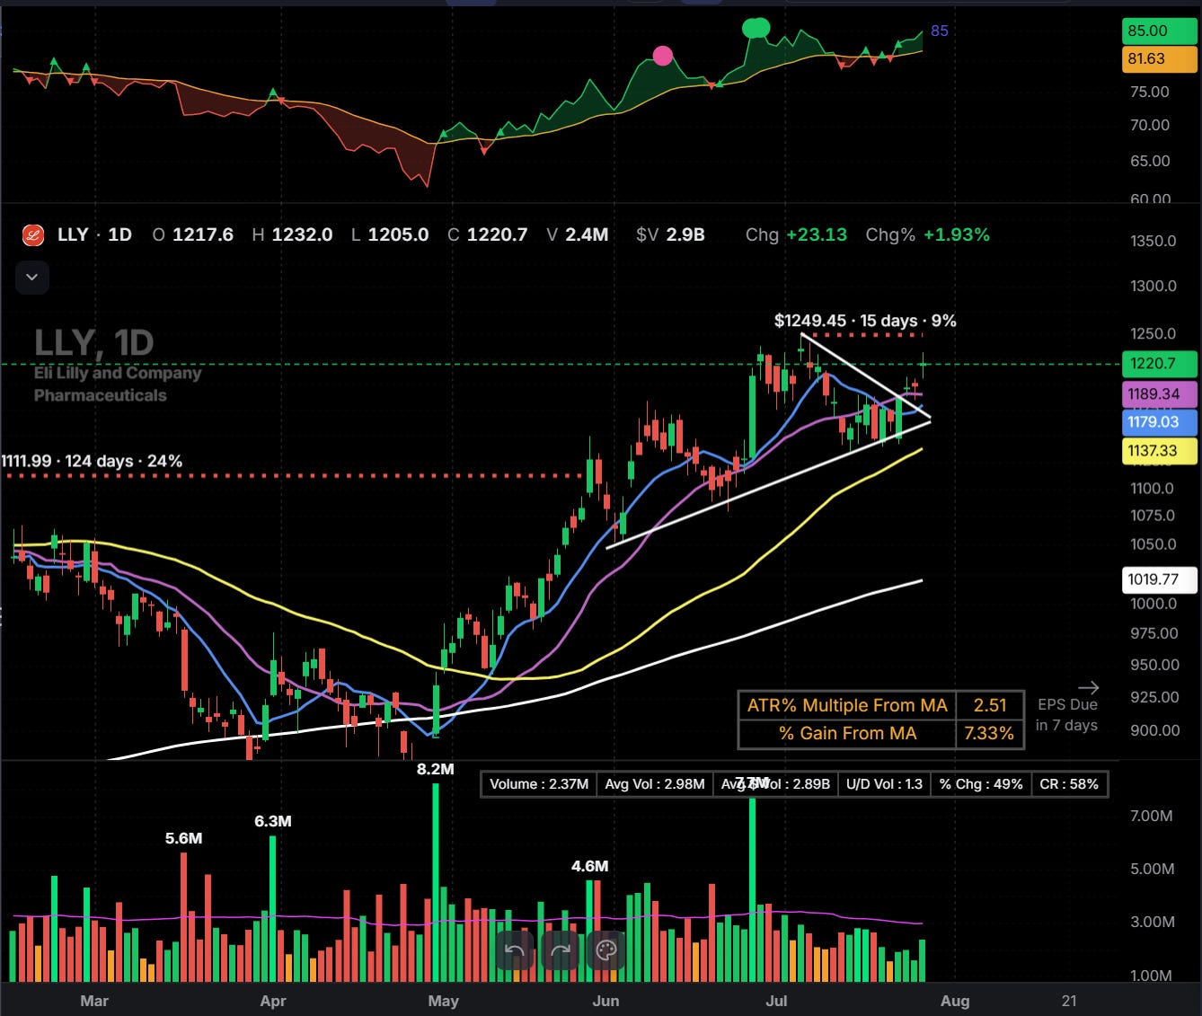Click the purple 1189.34 moving average label
The image size is (1202, 1016).
pos(1158,393)
